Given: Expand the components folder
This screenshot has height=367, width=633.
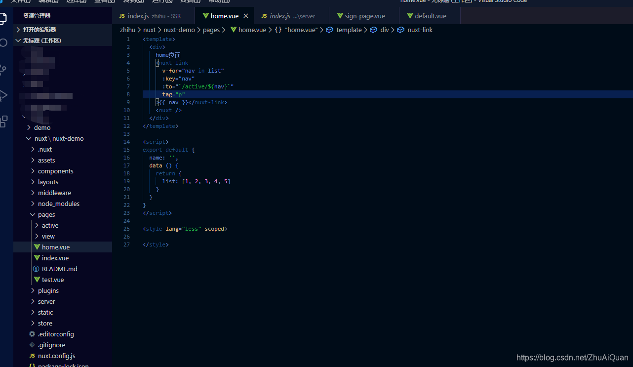Looking at the screenshot, I should [x=63, y=171].
